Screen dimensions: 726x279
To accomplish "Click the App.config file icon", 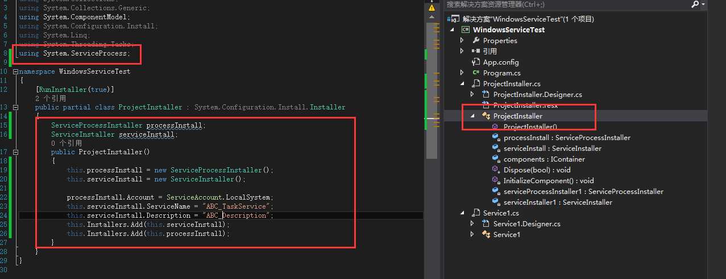I will click(x=476, y=62).
